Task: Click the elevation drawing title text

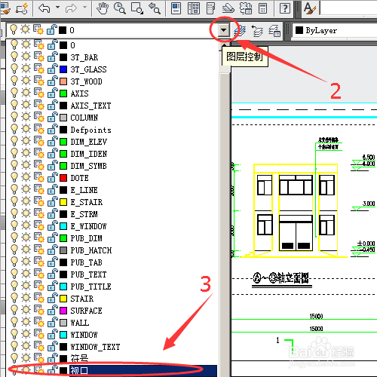Action: click(x=281, y=278)
